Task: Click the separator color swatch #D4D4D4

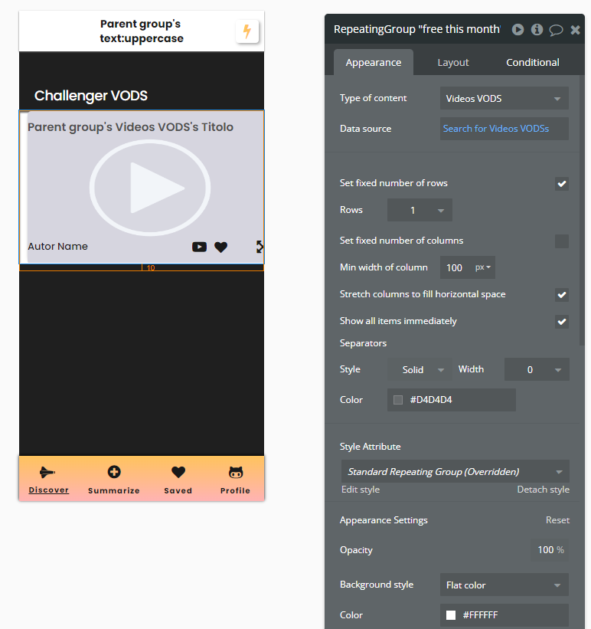Action: tap(398, 400)
